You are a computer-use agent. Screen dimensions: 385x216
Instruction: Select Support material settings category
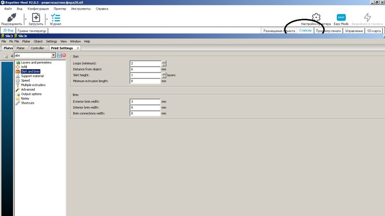[32, 76]
